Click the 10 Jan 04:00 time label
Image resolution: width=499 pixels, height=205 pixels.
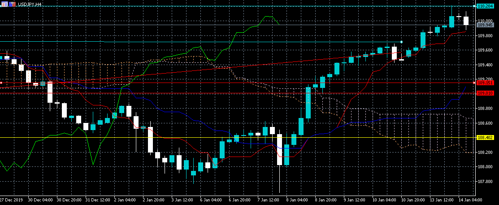point(384,201)
